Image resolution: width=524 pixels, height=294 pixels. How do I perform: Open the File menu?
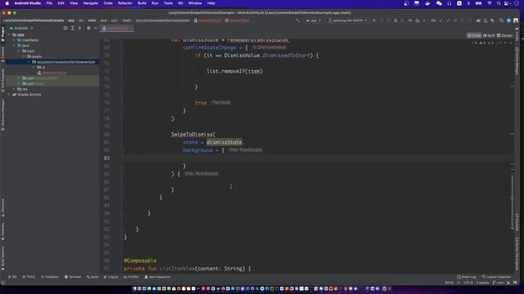(49, 3)
